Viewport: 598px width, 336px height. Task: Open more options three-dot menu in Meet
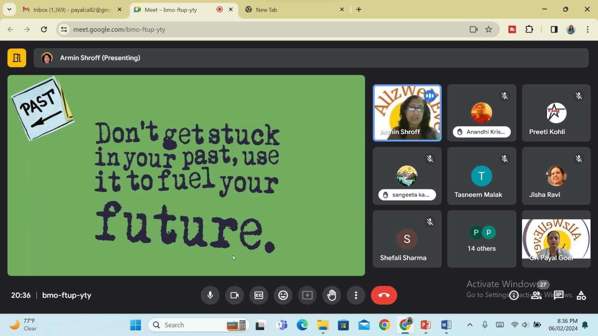pos(356,295)
